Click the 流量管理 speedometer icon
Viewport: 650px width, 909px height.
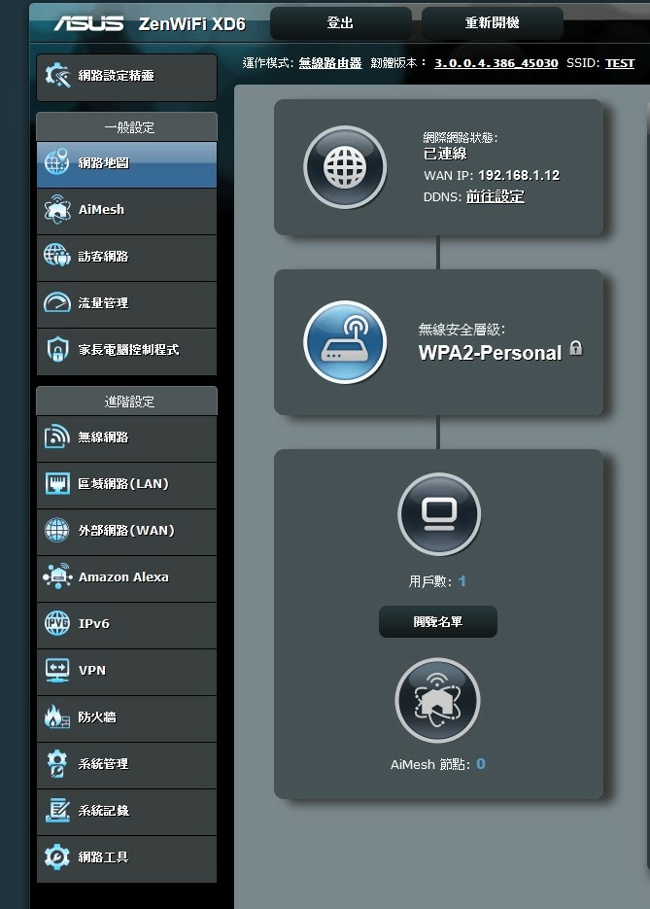pyautogui.click(x=56, y=302)
